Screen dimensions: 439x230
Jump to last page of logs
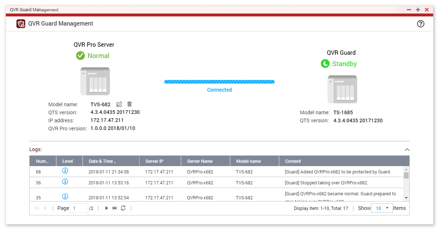(115, 208)
